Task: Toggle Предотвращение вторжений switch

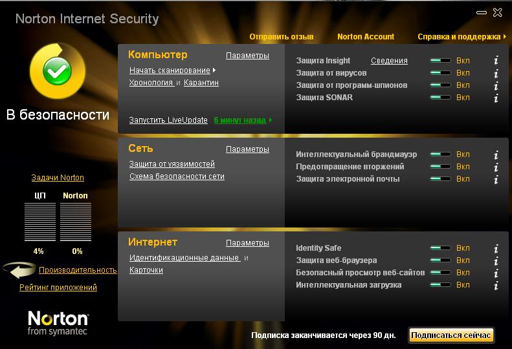Action: [441, 166]
